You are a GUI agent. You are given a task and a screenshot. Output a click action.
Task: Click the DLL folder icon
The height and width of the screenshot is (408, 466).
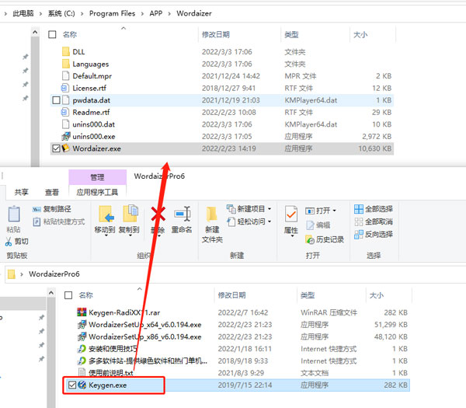(66, 51)
